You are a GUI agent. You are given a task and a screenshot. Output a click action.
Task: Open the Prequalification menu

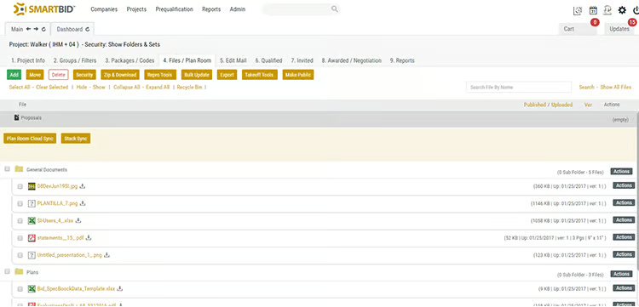coord(174,9)
